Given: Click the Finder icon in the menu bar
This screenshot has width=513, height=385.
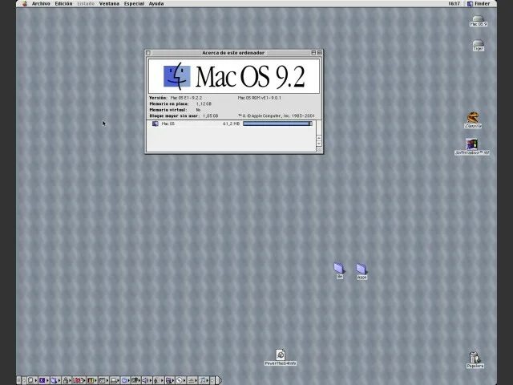Looking at the screenshot, I should (x=470, y=3).
